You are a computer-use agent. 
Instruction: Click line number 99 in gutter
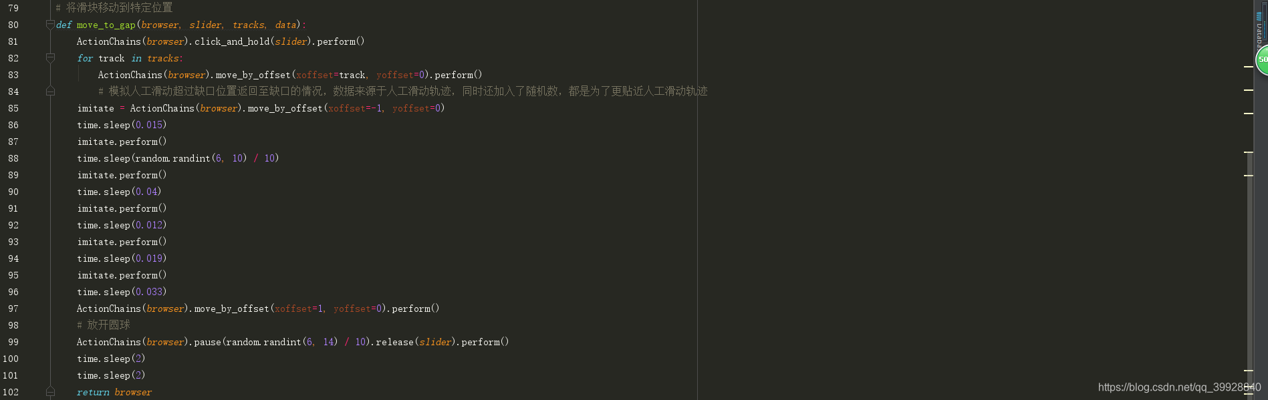(x=13, y=342)
